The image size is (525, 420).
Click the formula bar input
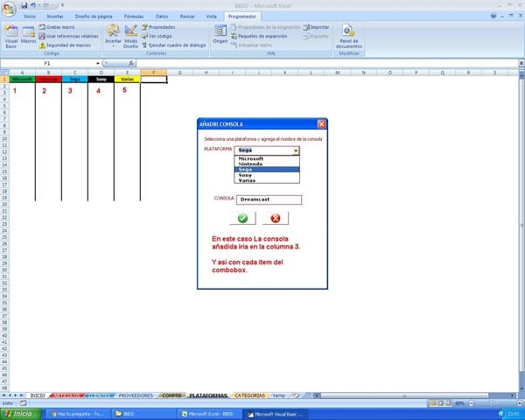(x=327, y=63)
